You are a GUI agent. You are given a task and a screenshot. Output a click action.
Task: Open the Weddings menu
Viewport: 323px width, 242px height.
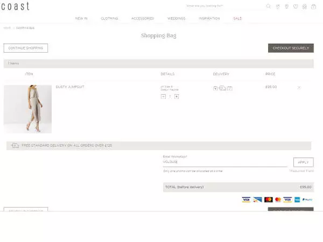177,18
